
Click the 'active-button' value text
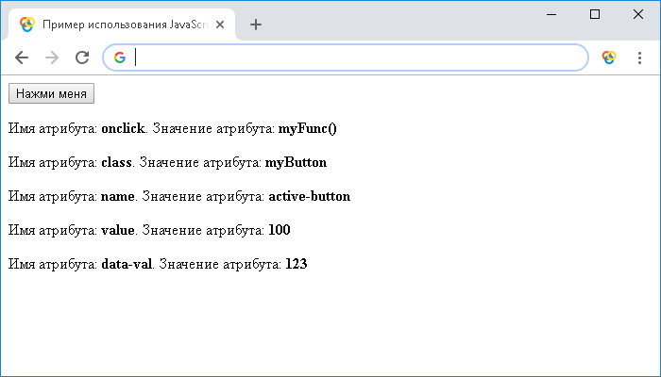pos(309,196)
